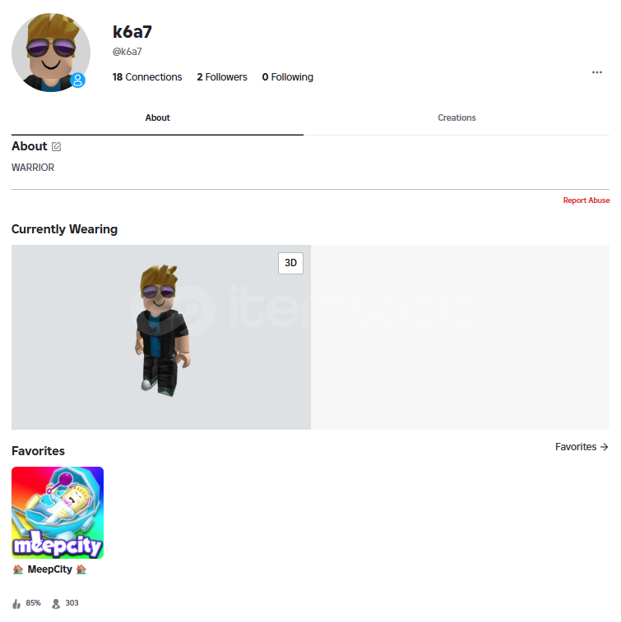Viewport: 621px width, 622px height.
Task: Click the Report Abuse link
Action: point(586,200)
